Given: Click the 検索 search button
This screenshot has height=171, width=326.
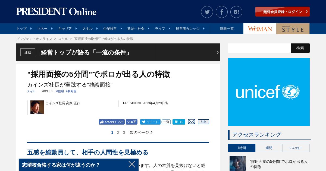Looking at the screenshot, I should pos(300,48).
